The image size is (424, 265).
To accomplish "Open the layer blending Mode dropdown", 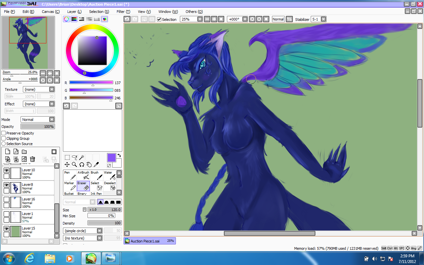I will (38, 120).
